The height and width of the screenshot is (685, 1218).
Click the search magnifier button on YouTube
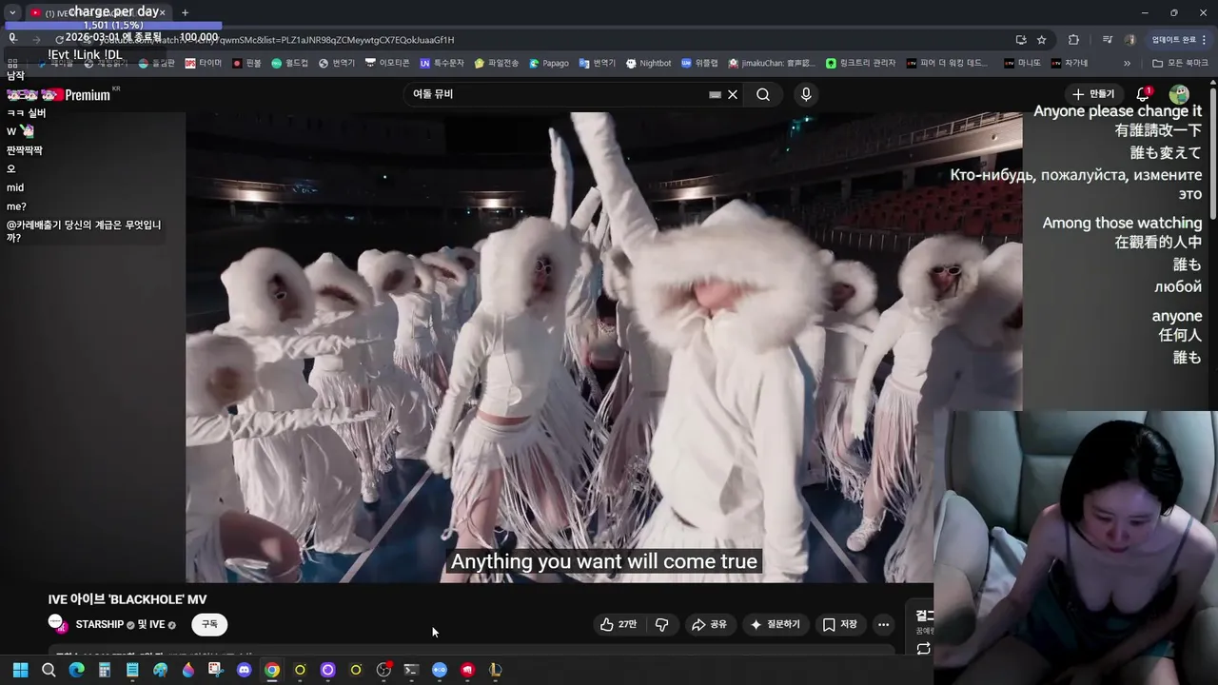763,94
